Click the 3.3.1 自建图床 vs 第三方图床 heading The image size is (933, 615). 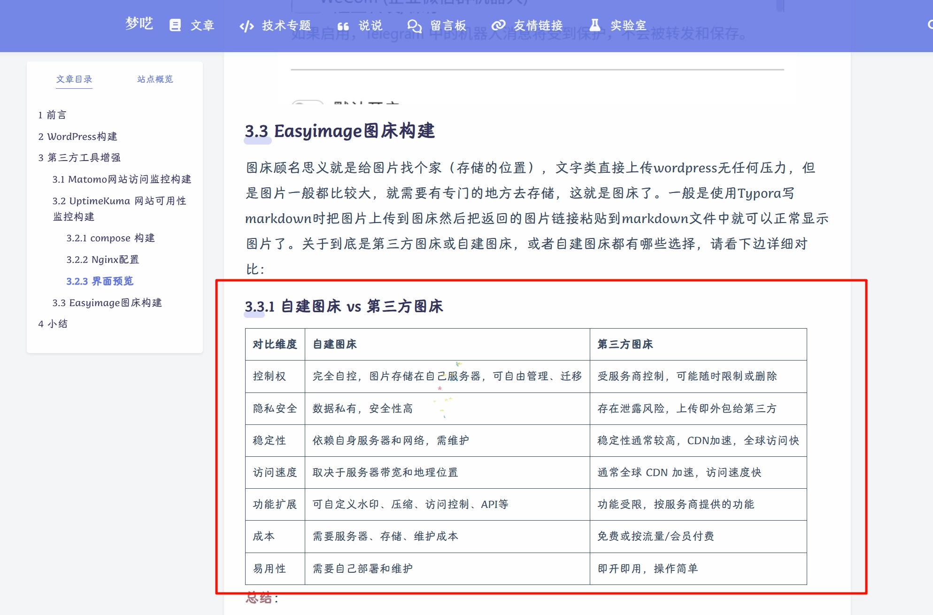click(x=344, y=307)
